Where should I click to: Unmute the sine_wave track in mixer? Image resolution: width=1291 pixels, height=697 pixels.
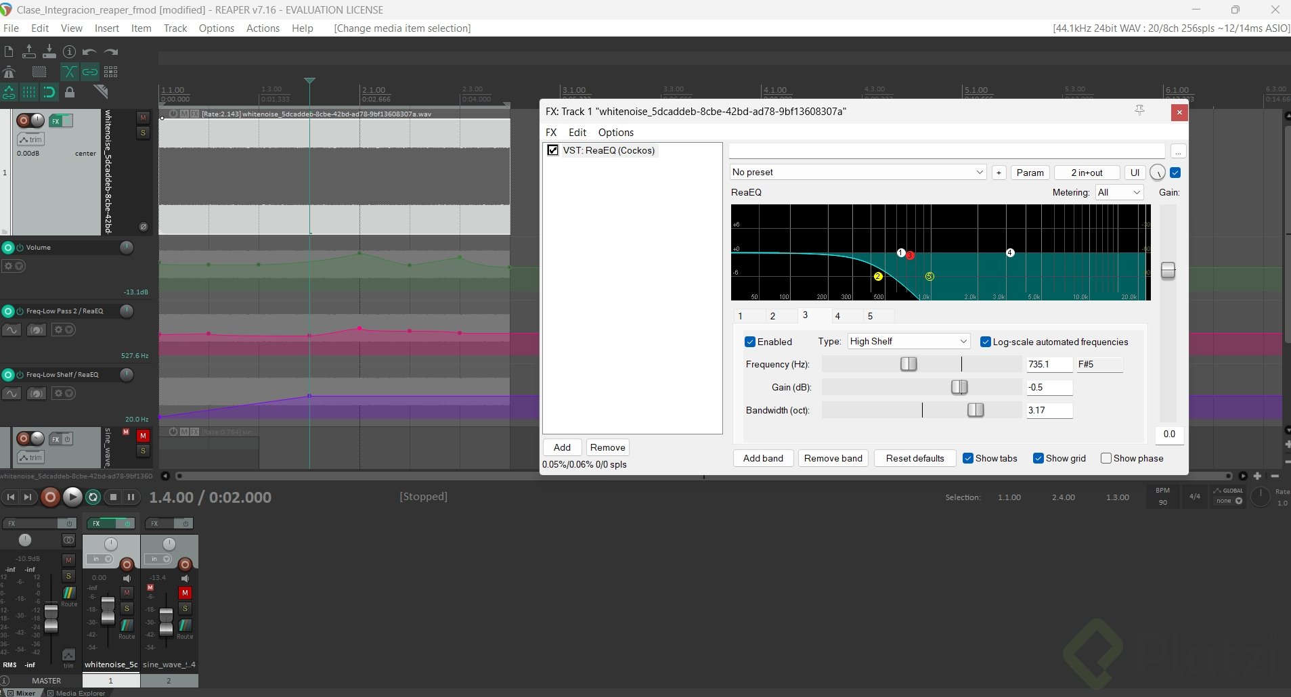[x=185, y=593]
